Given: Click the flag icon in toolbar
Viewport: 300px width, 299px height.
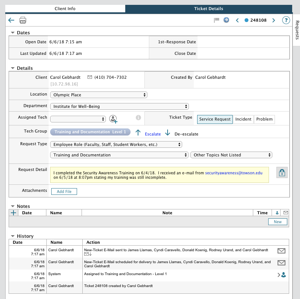Looking at the screenshot, I should point(216,20).
